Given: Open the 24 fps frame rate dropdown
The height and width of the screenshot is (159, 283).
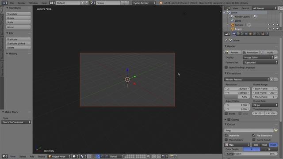Looking at the screenshot, I should pyautogui.click(x=265, y=105).
